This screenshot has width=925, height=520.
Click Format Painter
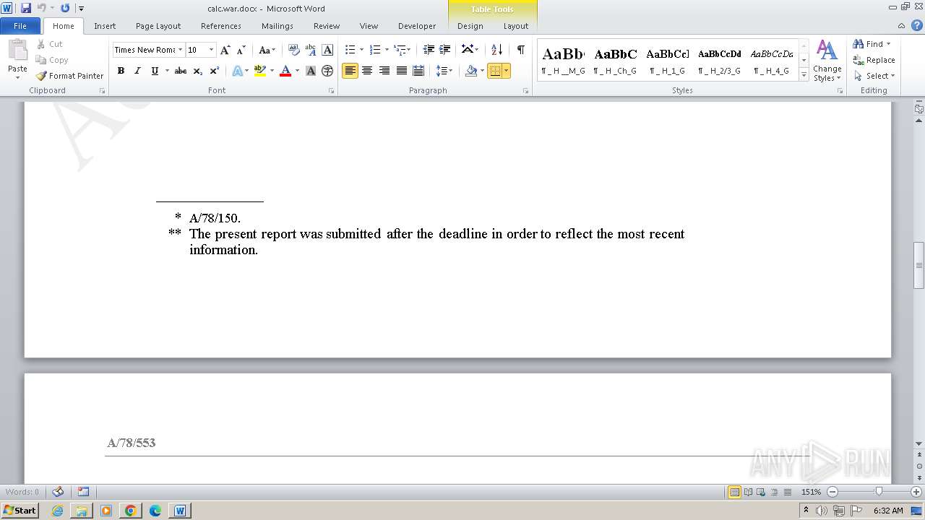click(x=69, y=76)
